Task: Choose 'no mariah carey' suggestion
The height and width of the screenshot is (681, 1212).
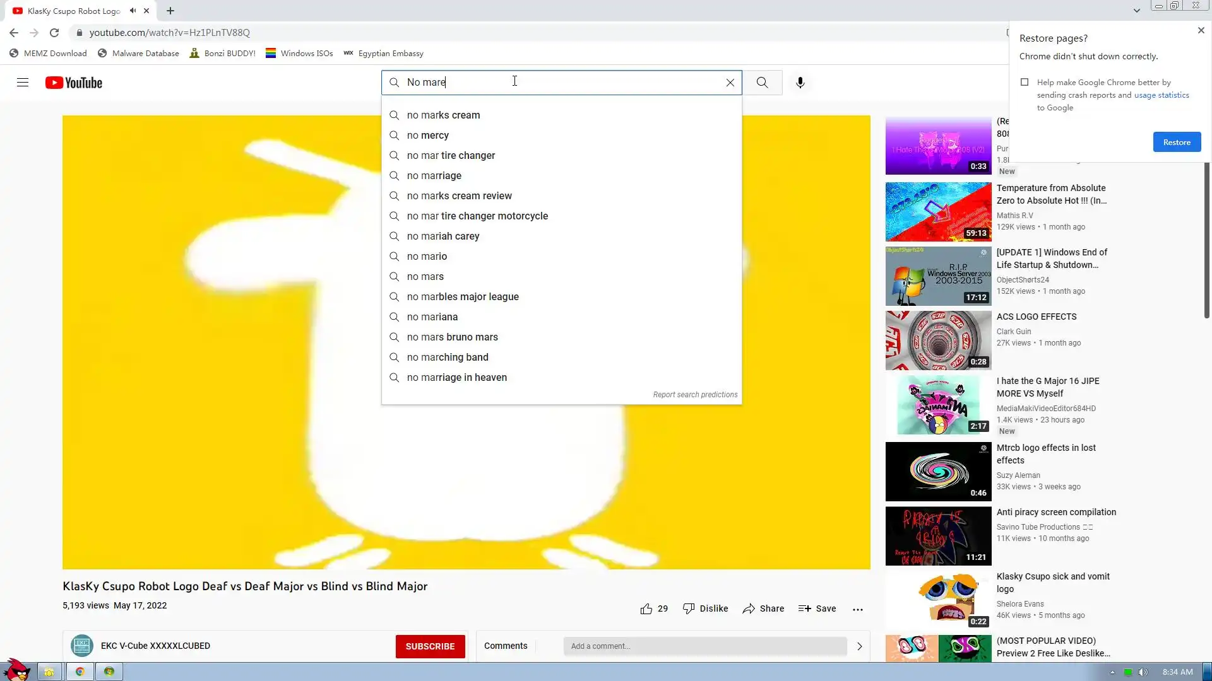Action: click(x=443, y=236)
